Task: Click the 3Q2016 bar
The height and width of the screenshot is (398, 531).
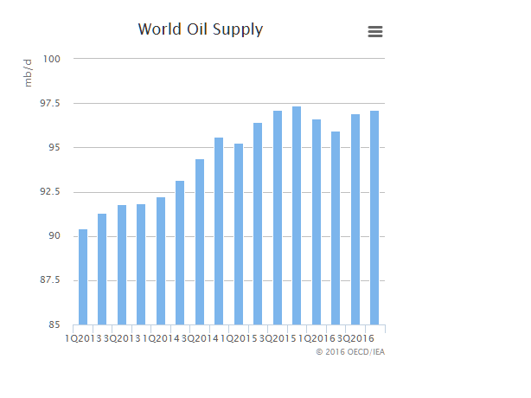Action: (x=355, y=219)
